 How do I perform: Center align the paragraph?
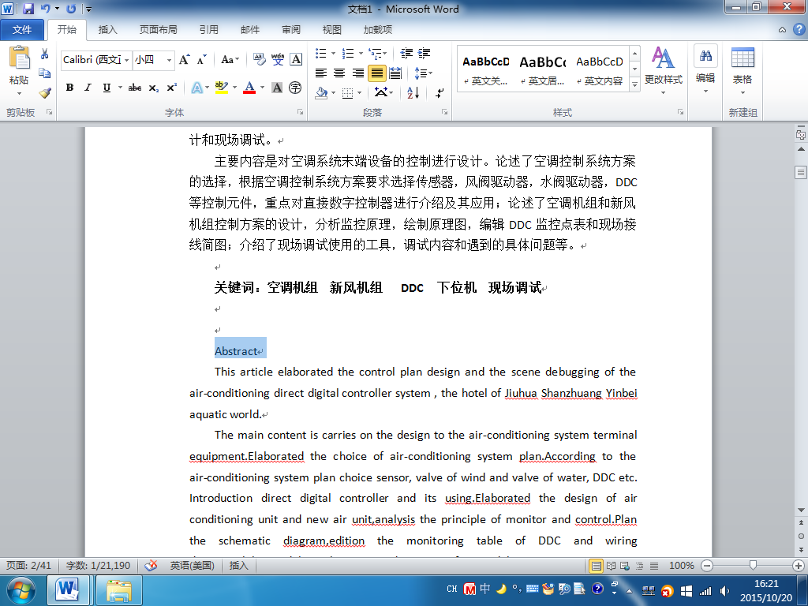(x=339, y=73)
